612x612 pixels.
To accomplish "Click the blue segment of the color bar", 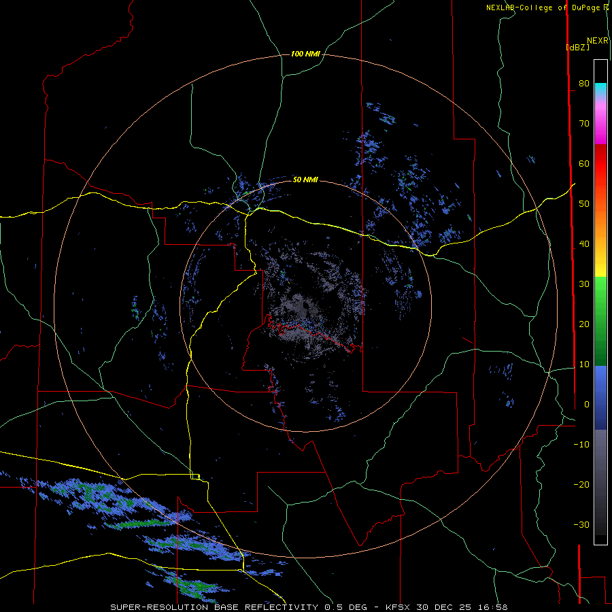I will (x=600, y=397).
